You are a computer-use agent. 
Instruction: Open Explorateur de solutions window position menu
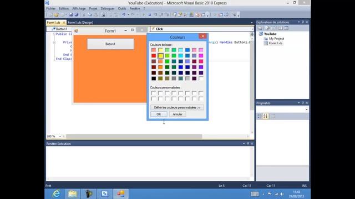[298, 22]
